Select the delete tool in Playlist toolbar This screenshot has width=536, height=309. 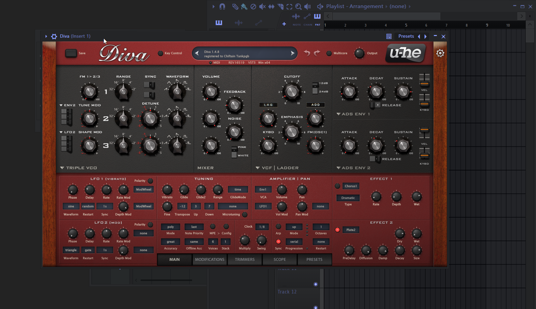[x=253, y=6]
